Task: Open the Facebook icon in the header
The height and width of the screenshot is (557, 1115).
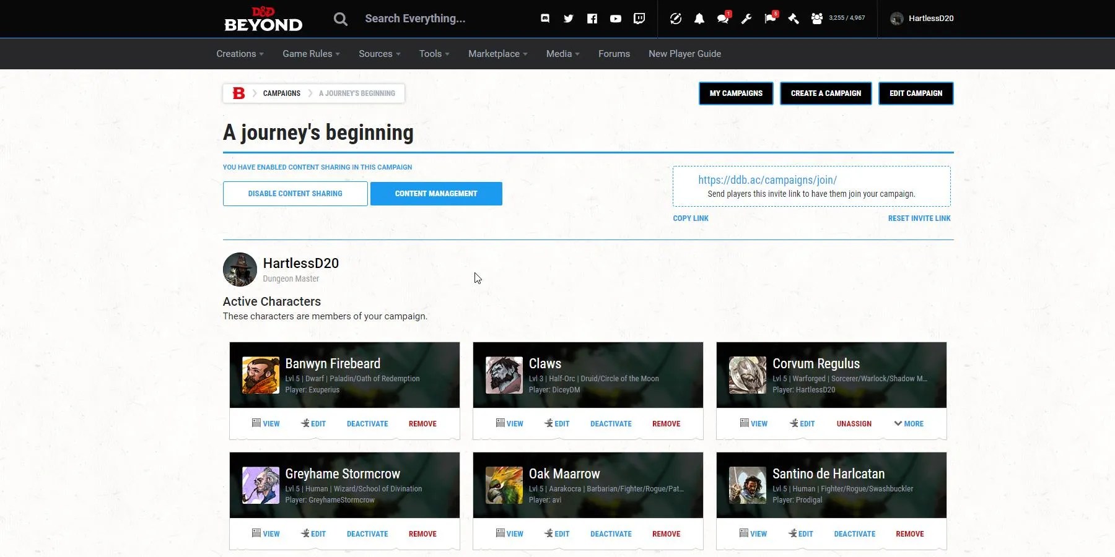Action: click(x=592, y=19)
